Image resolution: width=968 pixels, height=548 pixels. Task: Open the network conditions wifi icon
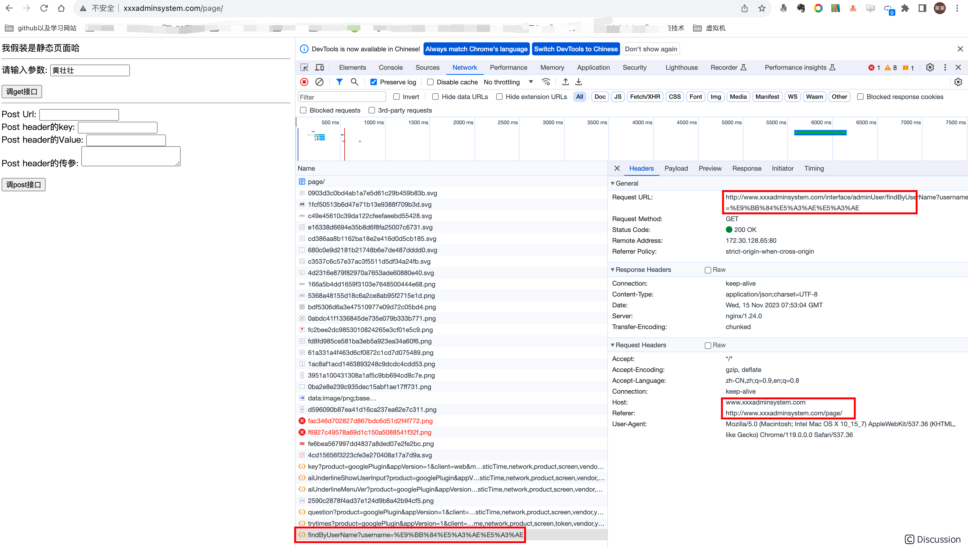546,82
